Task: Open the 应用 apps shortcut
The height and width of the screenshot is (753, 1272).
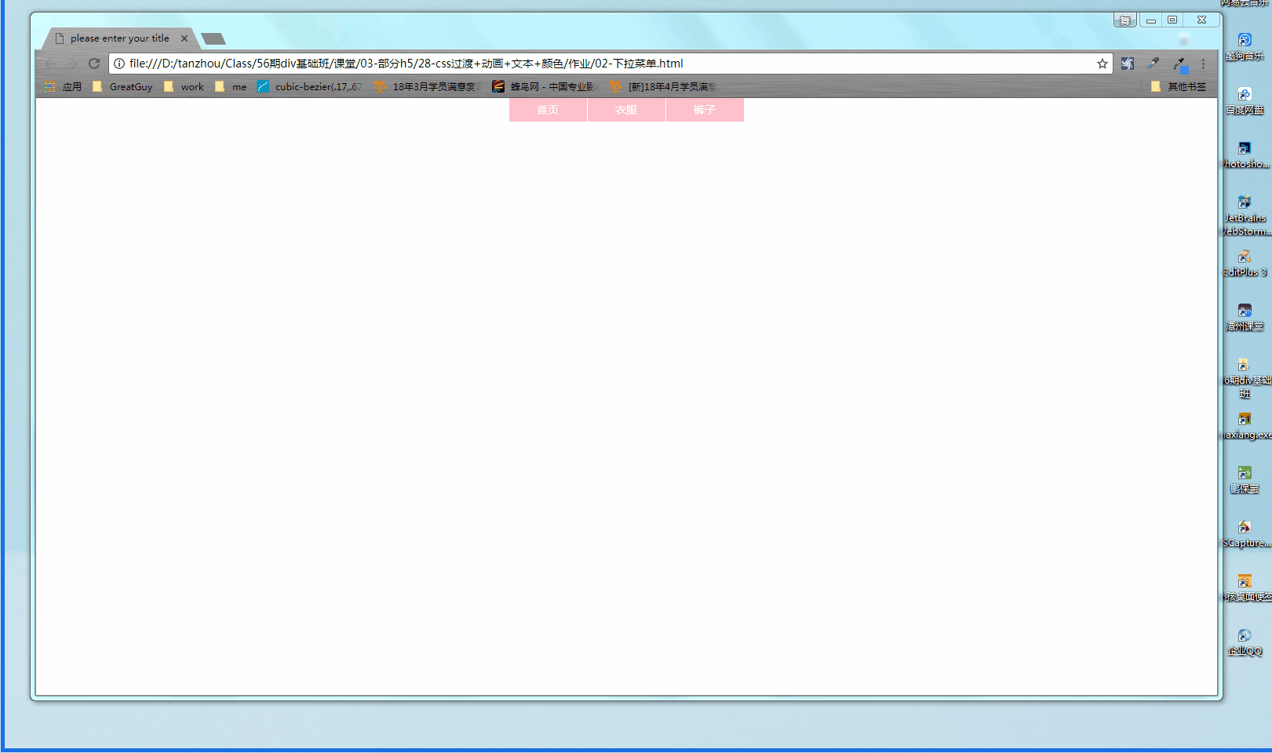Action: point(63,87)
